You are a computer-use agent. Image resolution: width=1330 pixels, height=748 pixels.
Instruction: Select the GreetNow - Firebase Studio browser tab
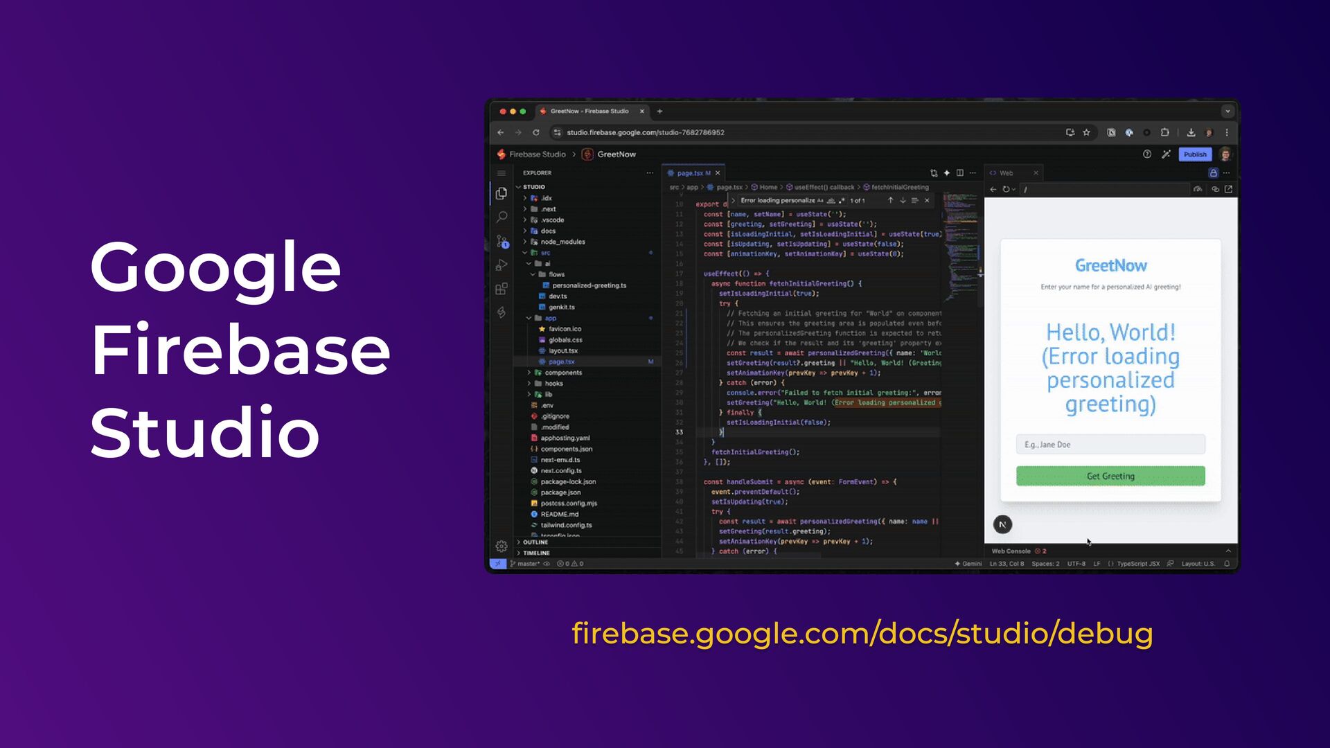tap(592, 112)
